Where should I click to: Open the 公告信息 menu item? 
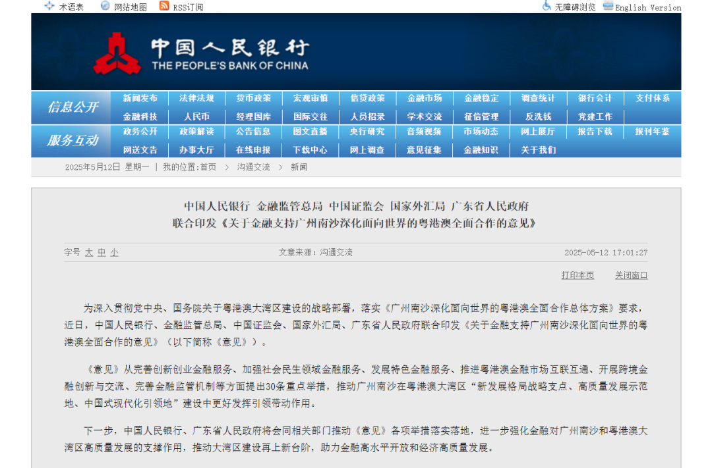(253, 132)
